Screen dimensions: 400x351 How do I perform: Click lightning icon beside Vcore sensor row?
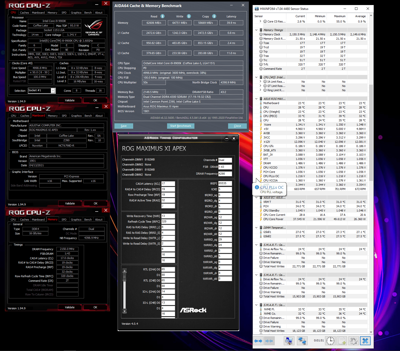(261, 125)
